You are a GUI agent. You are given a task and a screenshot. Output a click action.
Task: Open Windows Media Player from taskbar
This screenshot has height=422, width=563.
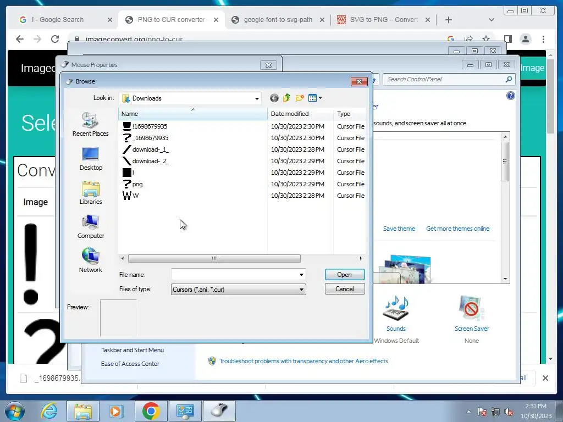click(x=116, y=411)
